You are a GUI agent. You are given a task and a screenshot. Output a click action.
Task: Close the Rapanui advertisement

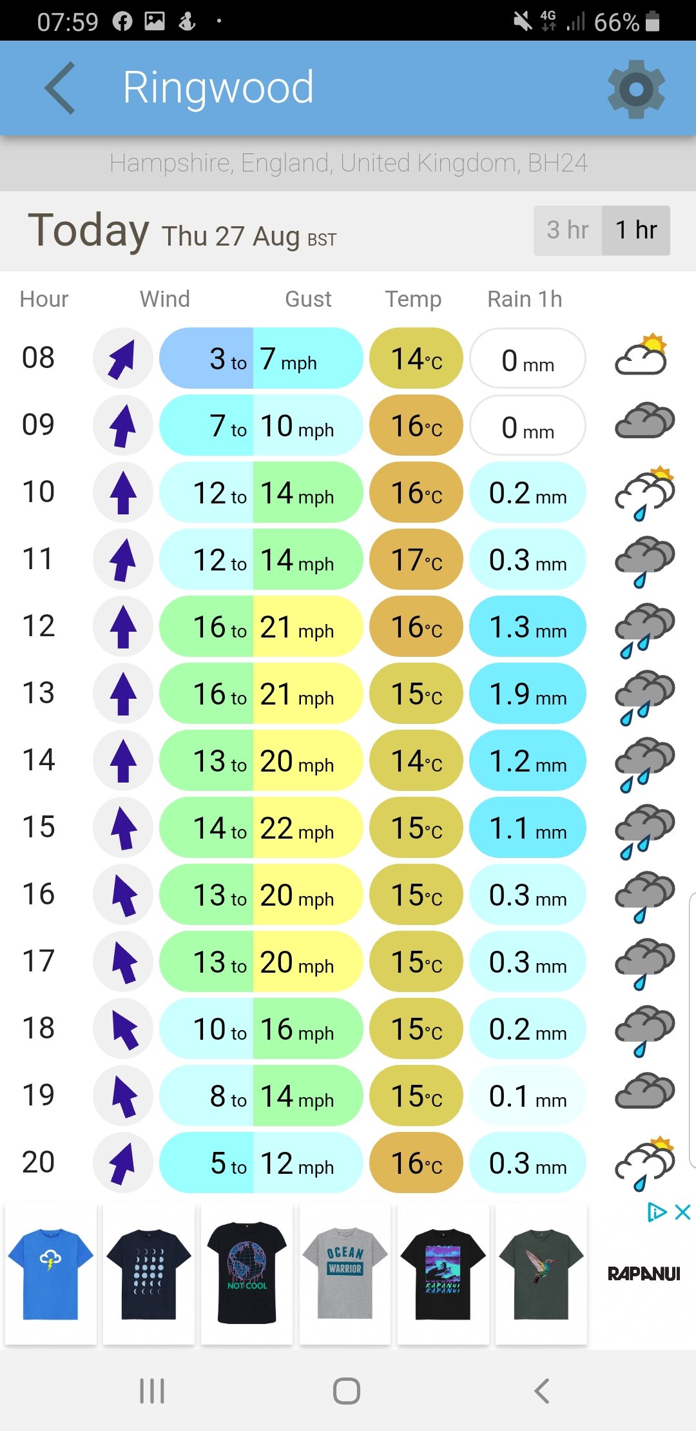(682, 1212)
